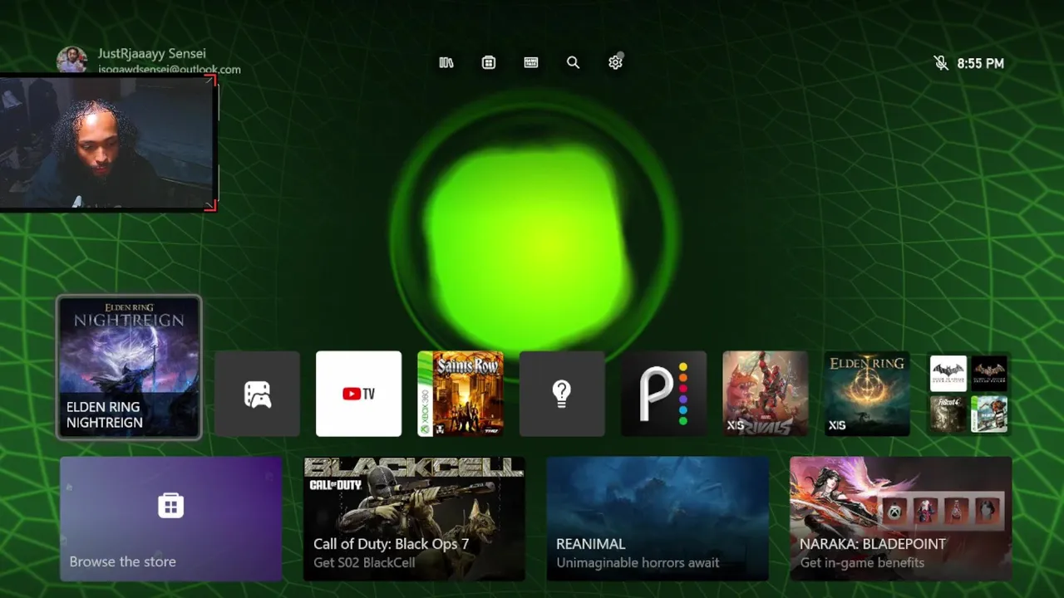Select the muted microphone status icon
The width and height of the screenshot is (1064, 598).
pos(941,63)
